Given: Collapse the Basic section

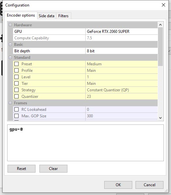Looking at the screenshot, I should (x=10, y=45).
